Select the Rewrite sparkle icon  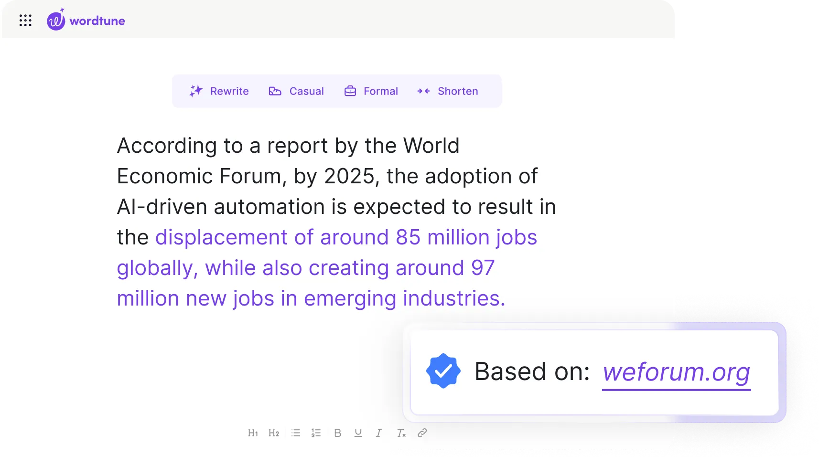click(x=195, y=91)
